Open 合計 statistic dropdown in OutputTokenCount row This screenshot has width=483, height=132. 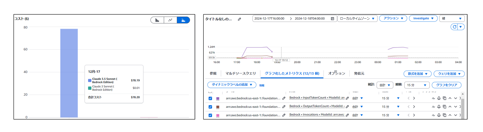coord(357,107)
